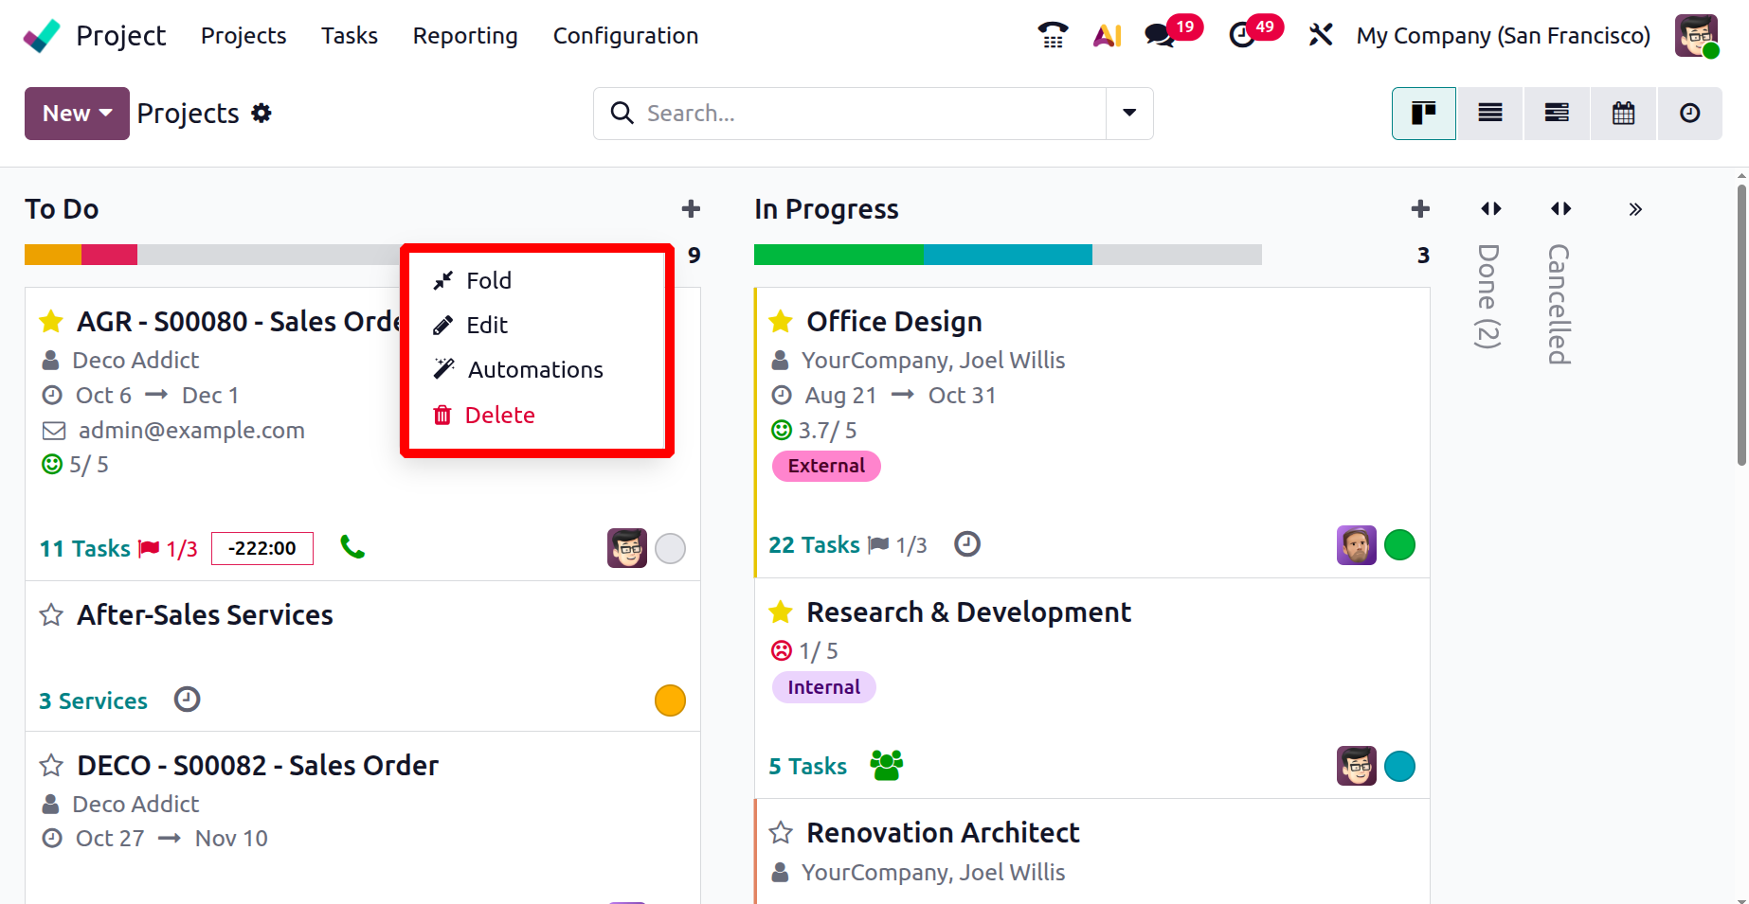Image resolution: width=1749 pixels, height=904 pixels.
Task: Open the New button dropdown
Action: (77, 114)
